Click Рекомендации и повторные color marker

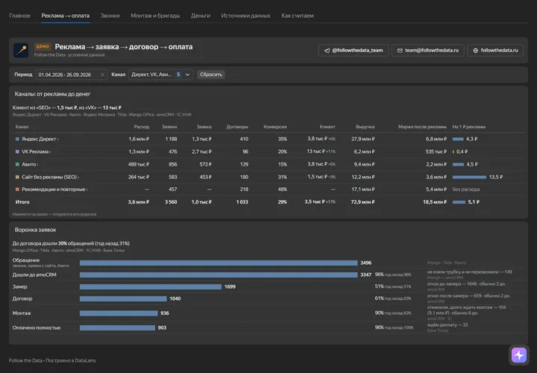pos(17,189)
